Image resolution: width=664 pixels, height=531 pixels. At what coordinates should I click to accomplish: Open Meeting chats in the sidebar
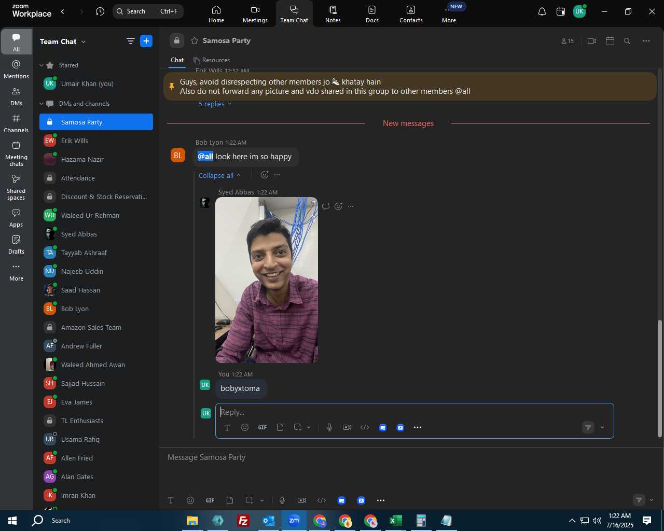coord(16,153)
